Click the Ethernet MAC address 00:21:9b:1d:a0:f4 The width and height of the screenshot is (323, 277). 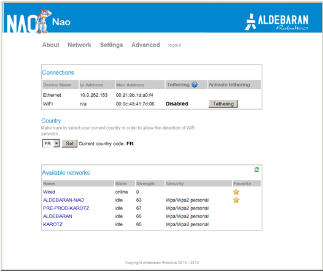click(134, 95)
